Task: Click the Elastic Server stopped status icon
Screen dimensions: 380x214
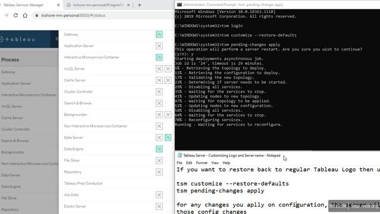Action: [159, 206]
